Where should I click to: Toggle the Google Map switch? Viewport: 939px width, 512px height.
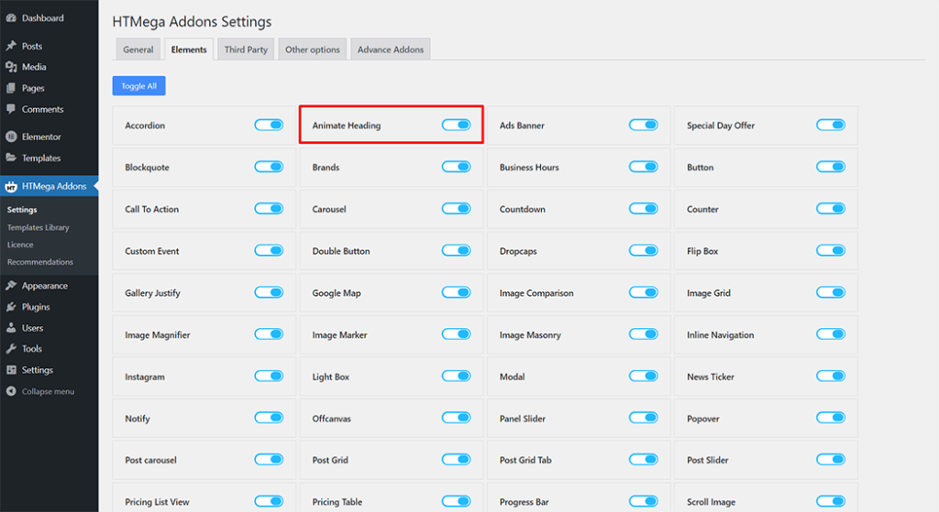pyautogui.click(x=457, y=292)
